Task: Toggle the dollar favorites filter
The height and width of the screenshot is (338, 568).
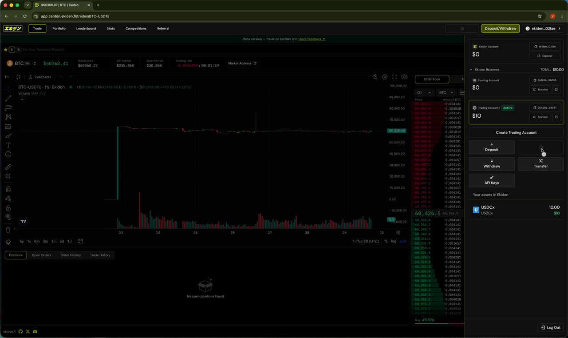Action: [x=12, y=50]
